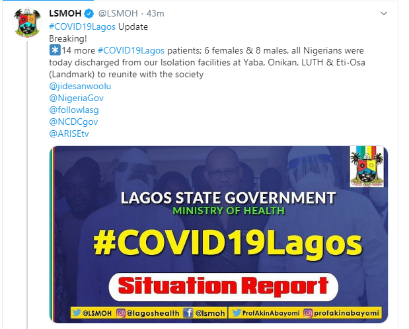This screenshot has width=409, height=329.
Task: Open the 43m timestamp link
Action: click(155, 13)
